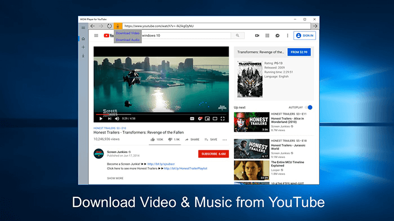
Task: Click the YouTube search field
Action: click(x=186, y=35)
